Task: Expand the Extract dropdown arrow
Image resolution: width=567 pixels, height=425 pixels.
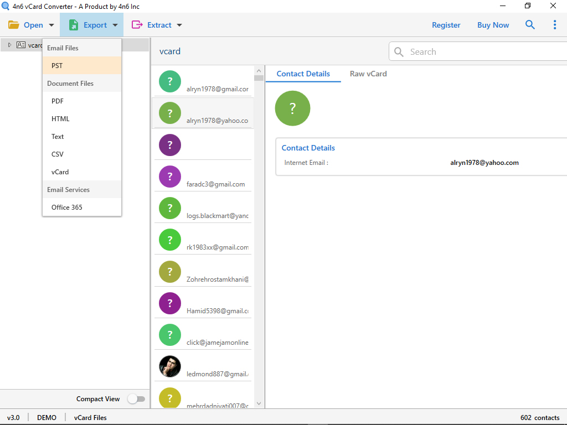Action: click(x=179, y=25)
